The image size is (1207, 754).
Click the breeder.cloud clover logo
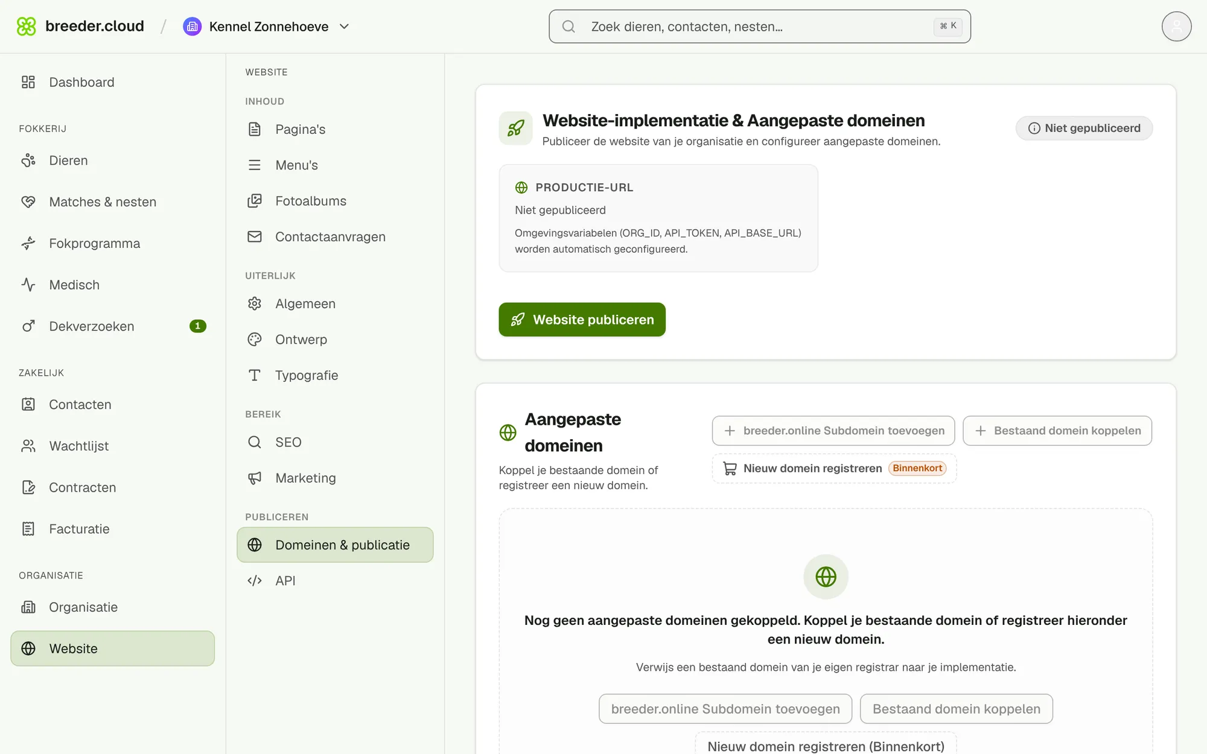(x=26, y=27)
